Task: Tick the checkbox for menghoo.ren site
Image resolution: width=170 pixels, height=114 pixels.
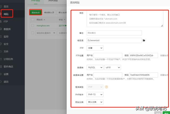Action: pos(33,26)
